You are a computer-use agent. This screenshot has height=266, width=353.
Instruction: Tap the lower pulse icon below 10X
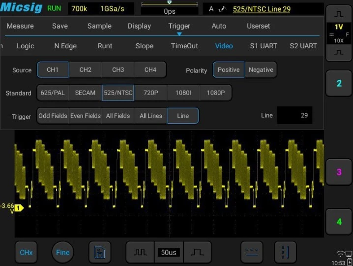339,53
